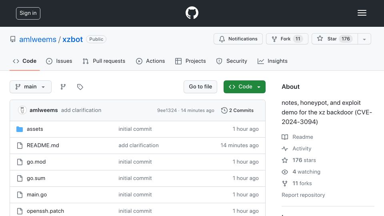Click the Report repository link
The width and height of the screenshot is (384, 216).
303,195
